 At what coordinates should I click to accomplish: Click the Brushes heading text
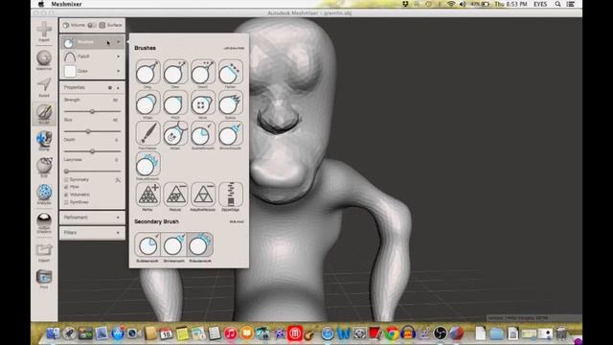click(145, 48)
